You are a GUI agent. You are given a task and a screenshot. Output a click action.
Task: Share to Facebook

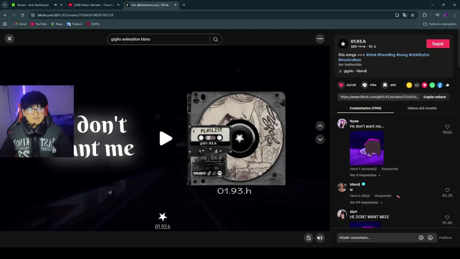tap(440, 85)
